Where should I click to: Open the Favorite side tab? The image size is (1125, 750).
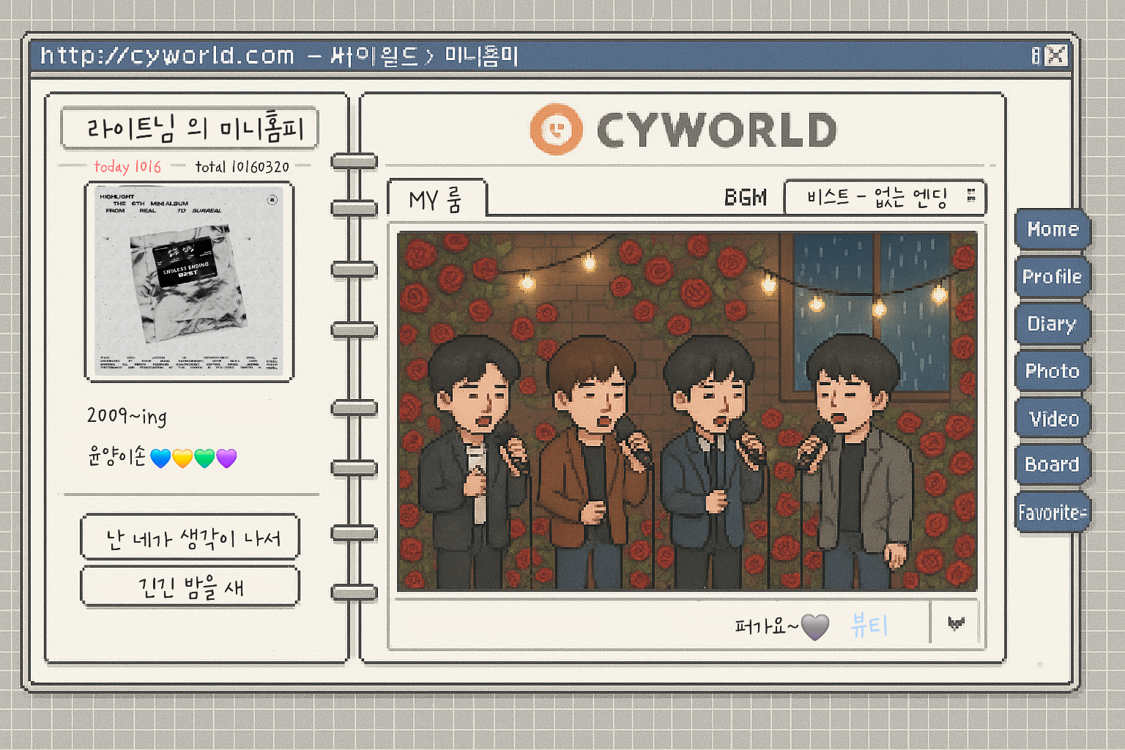click(x=1052, y=512)
